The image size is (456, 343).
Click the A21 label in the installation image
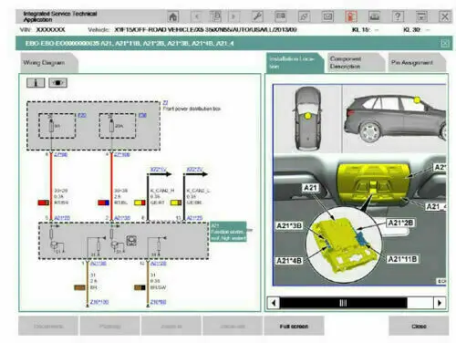click(x=311, y=188)
